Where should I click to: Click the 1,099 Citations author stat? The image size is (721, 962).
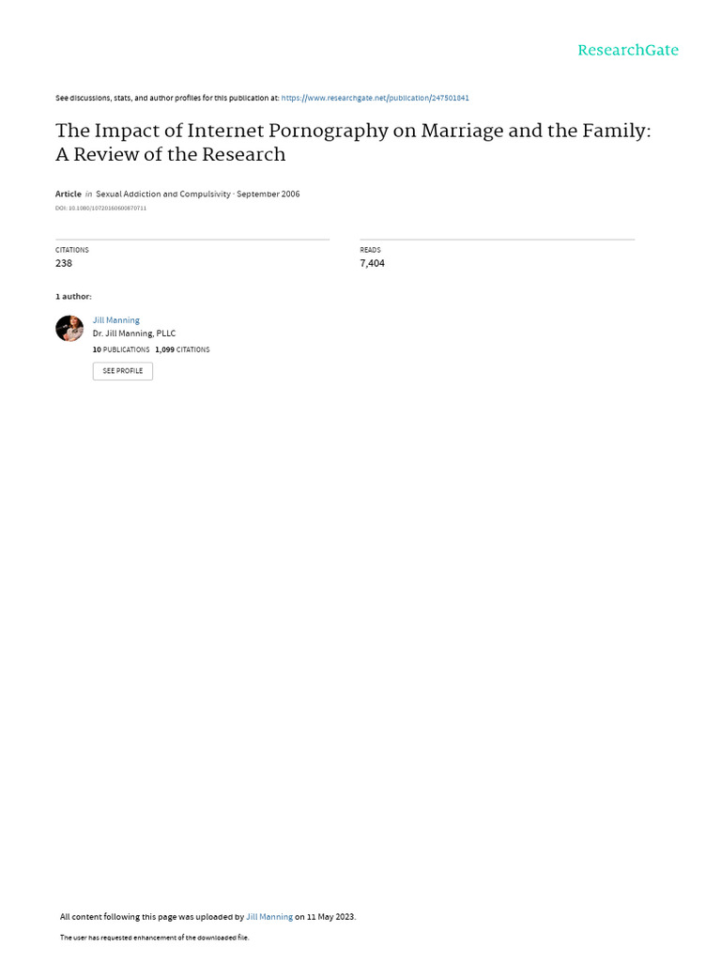182,349
